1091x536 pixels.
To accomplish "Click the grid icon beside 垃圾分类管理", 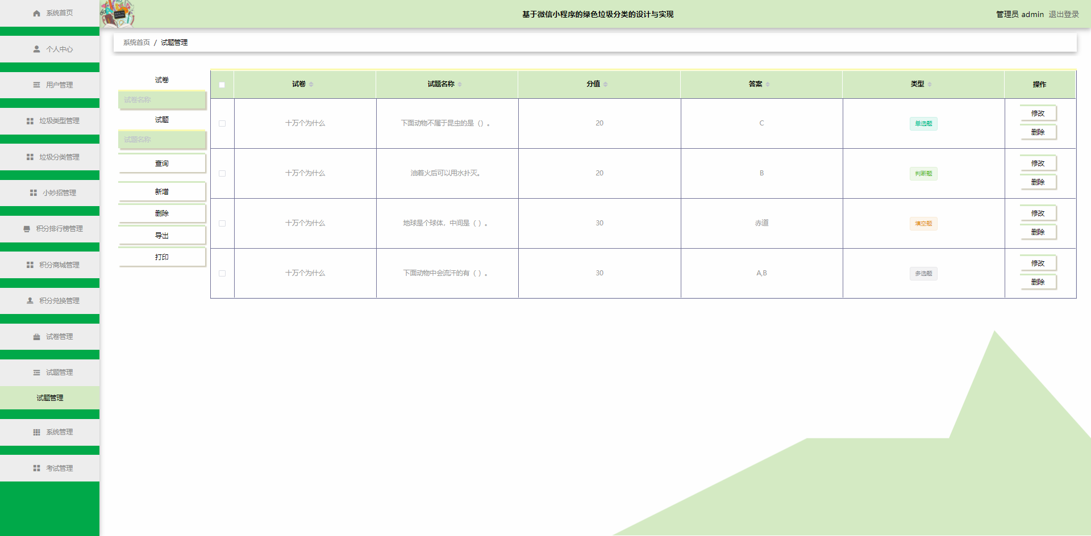I will tap(30, 157).
